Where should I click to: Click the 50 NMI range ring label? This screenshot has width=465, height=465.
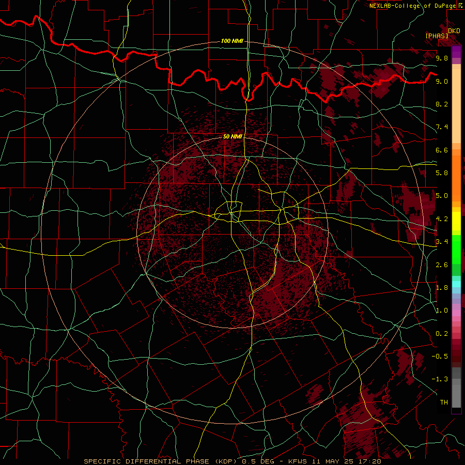tap(233, 136)
